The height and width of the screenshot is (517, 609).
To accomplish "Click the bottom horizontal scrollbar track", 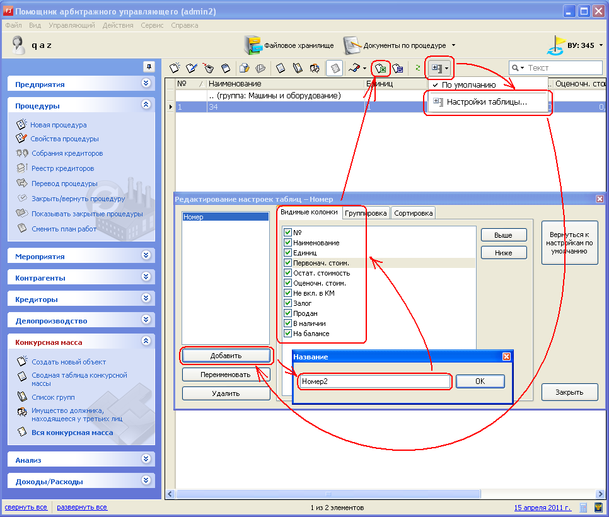I will coord(378,494).
